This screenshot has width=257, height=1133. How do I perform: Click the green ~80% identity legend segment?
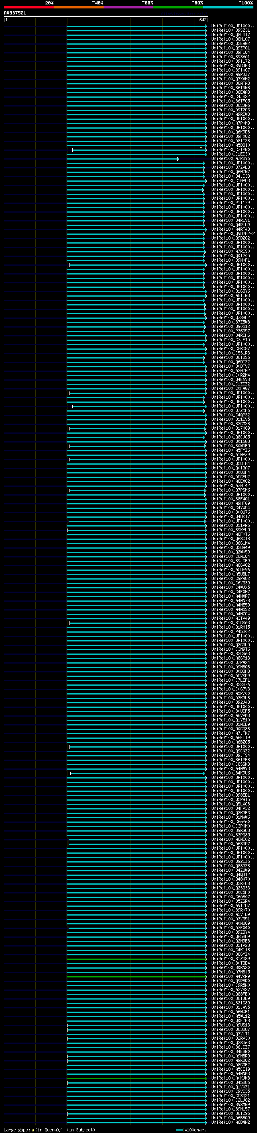point(178,7)
